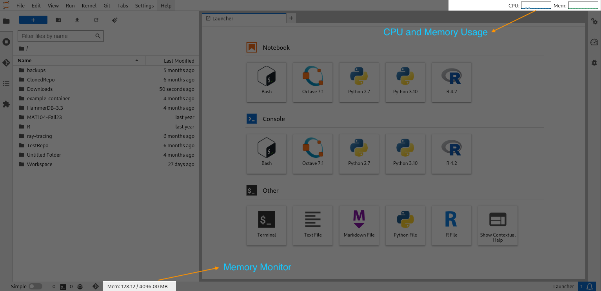Open the Git sidebar panel

coord(6,63)
